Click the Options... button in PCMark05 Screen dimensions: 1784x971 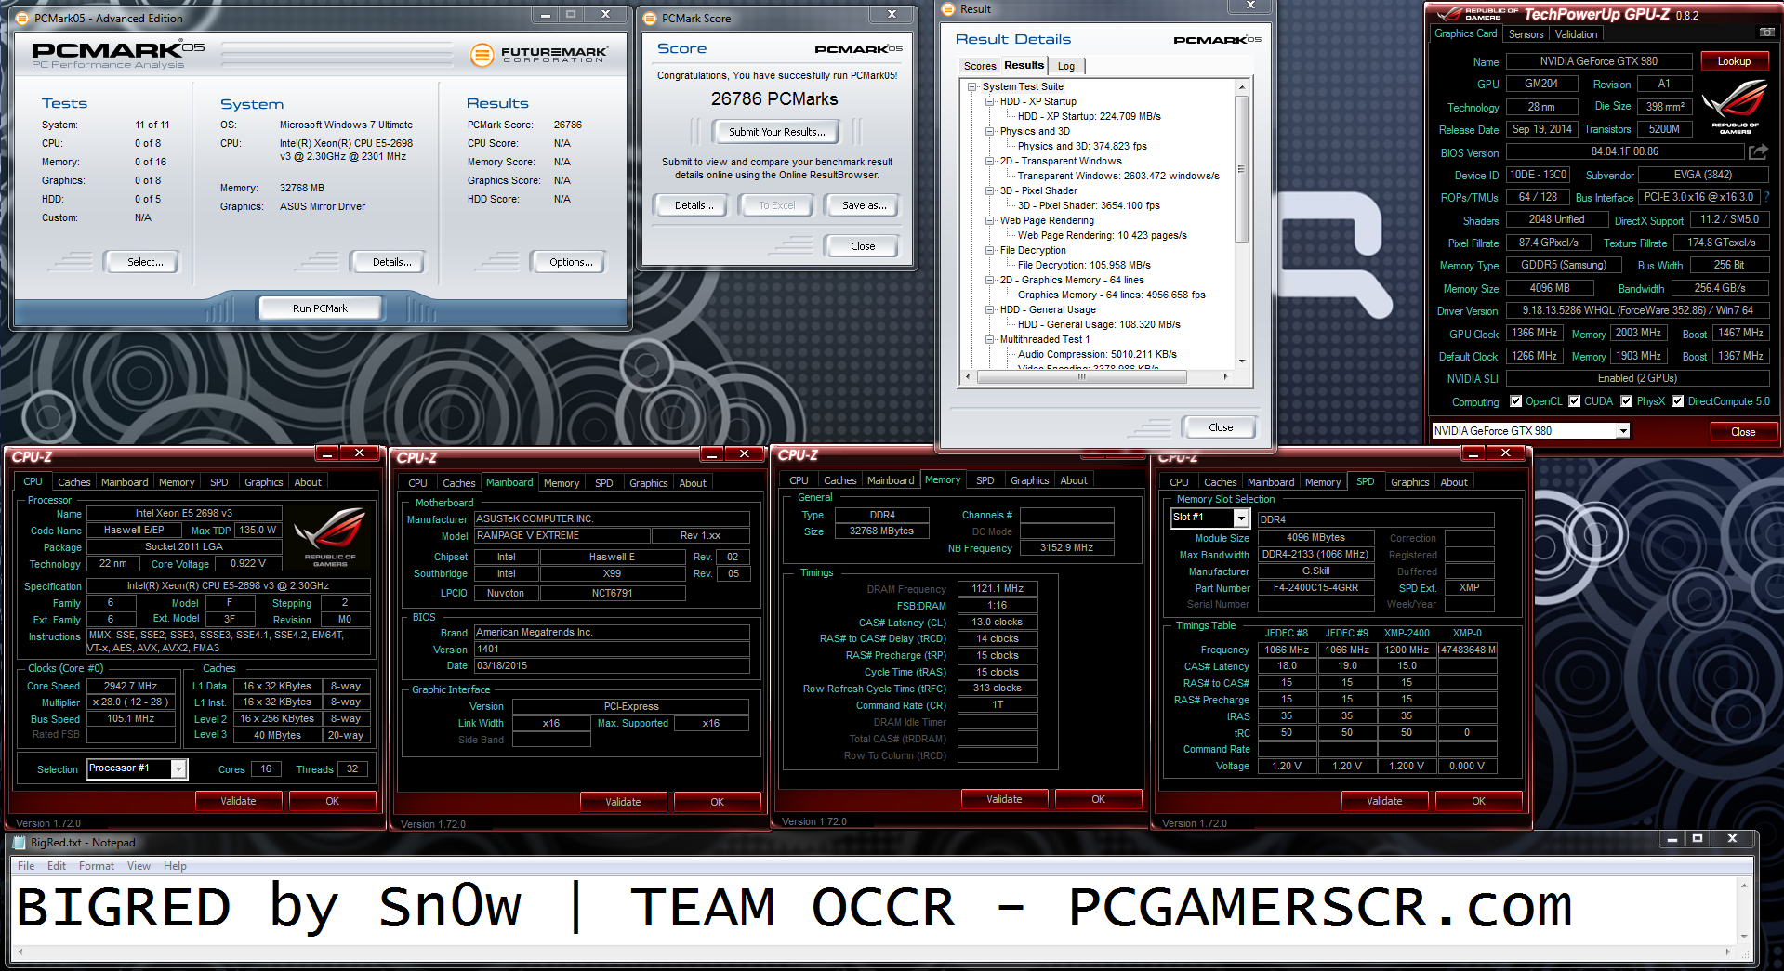pyautogui.click(x=571, y=262)
